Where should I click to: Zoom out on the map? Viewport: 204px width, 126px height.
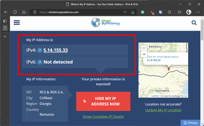point(144,54)
